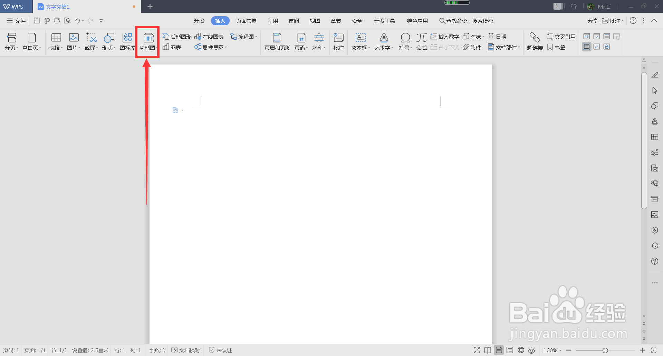The height and width of the screenshot is (356, 663).
Task: Undo the last action
Action: tap(77, 21)
